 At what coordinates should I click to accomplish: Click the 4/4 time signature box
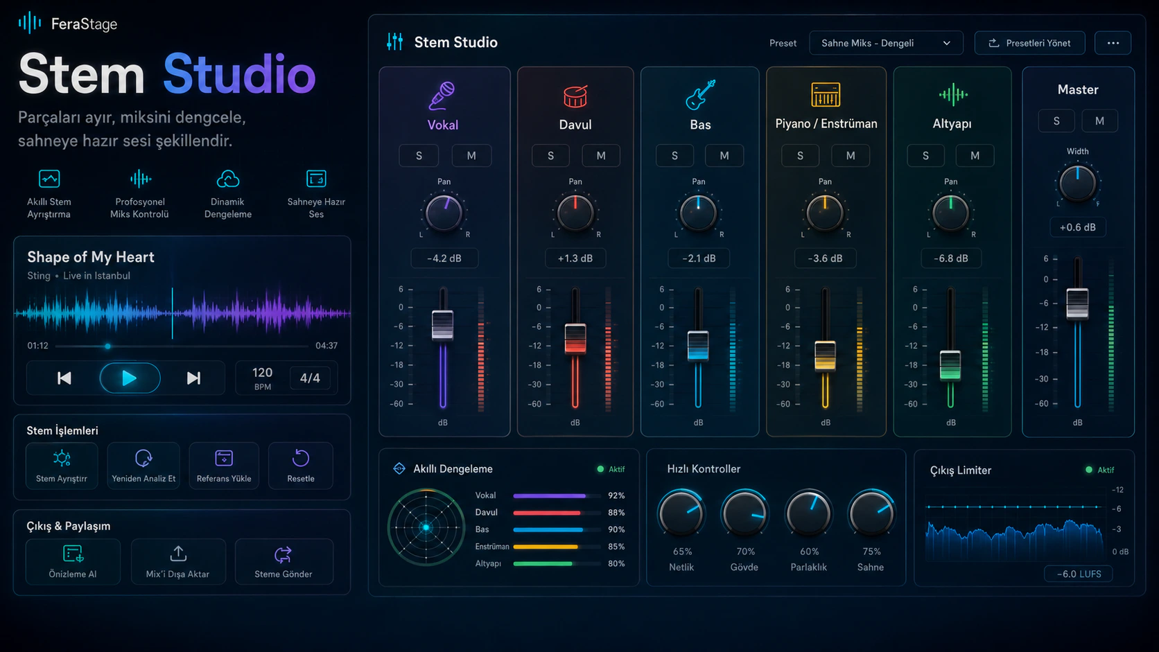pyautogui.click(x=310, y=378)
